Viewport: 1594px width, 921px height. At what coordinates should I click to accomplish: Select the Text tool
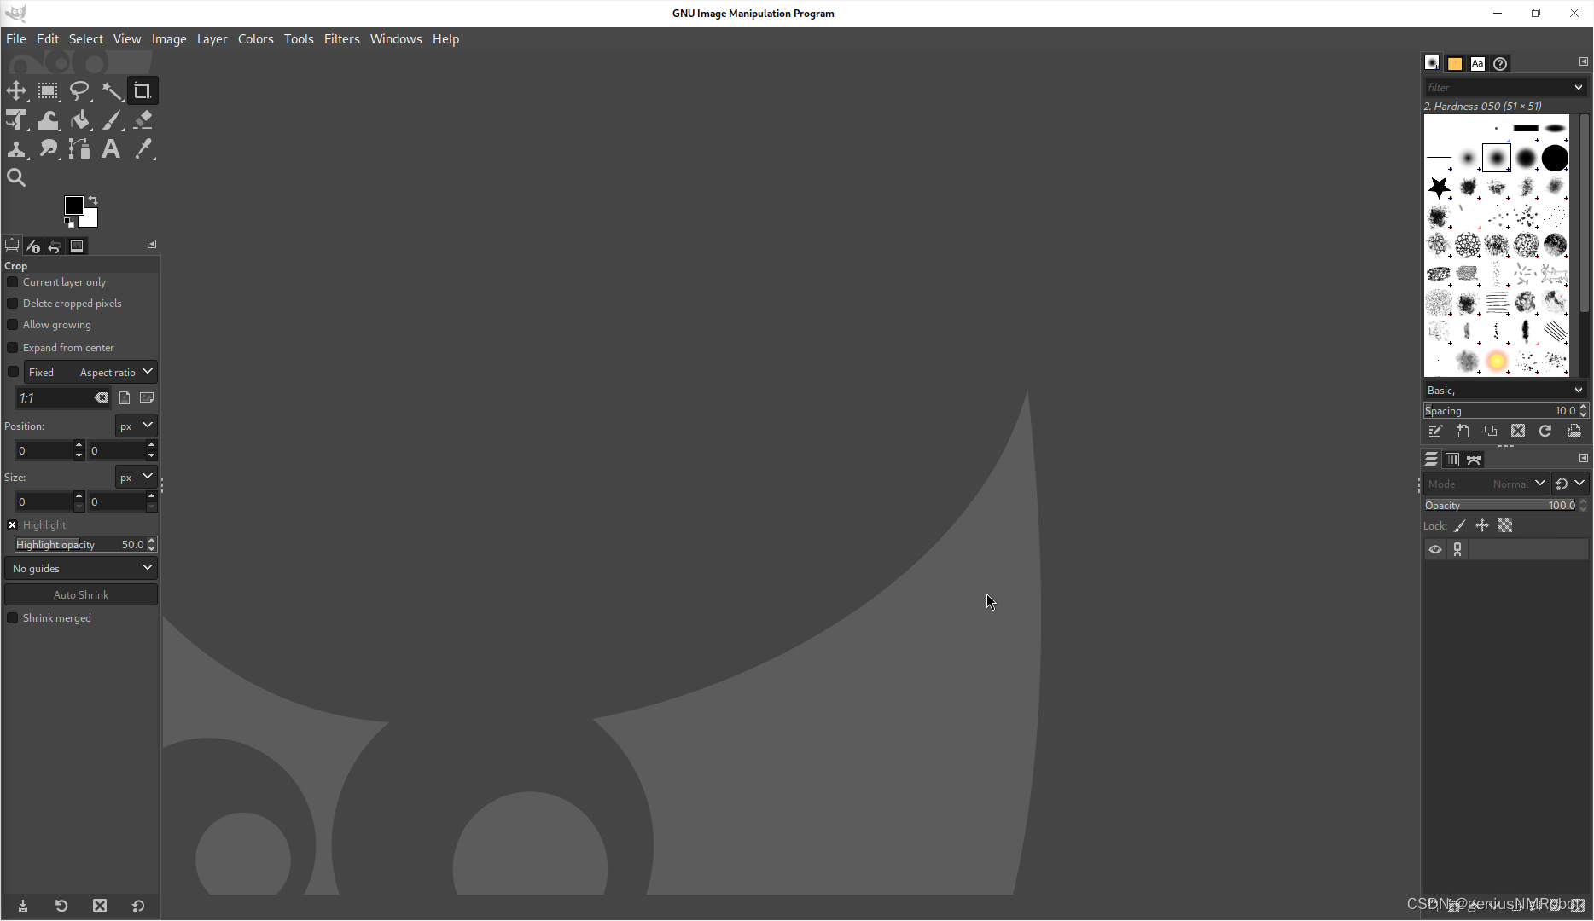tap(111, 148)
